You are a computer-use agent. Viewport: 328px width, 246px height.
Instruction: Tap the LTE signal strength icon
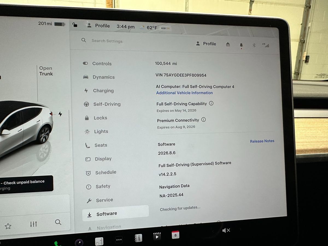pos(266,45)
